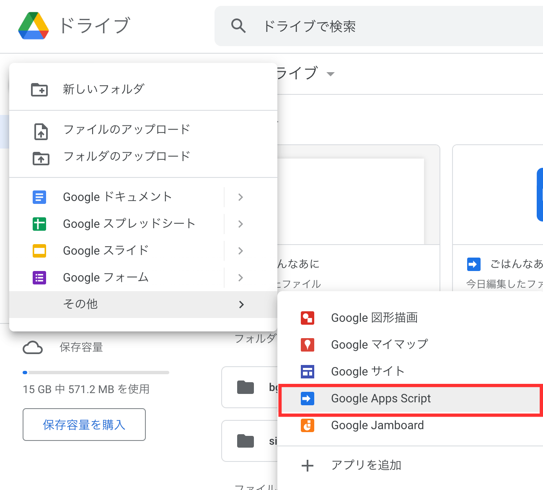Open the folder card starting with bg
Viewport: 543px width, 490px height.
tap(250, 387)
